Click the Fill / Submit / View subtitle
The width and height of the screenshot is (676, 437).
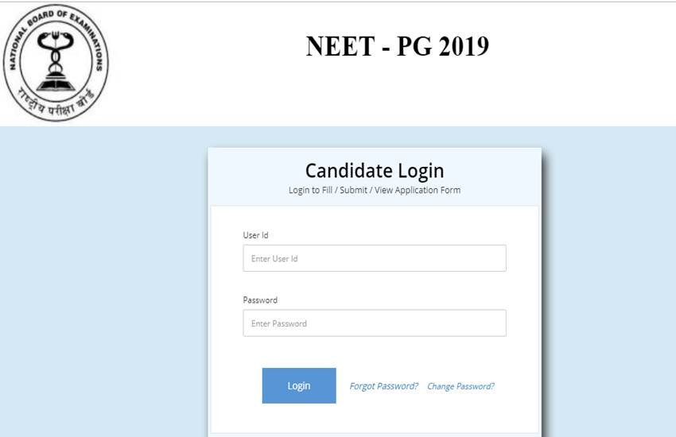pyautogui.click(x=375, y=190)
